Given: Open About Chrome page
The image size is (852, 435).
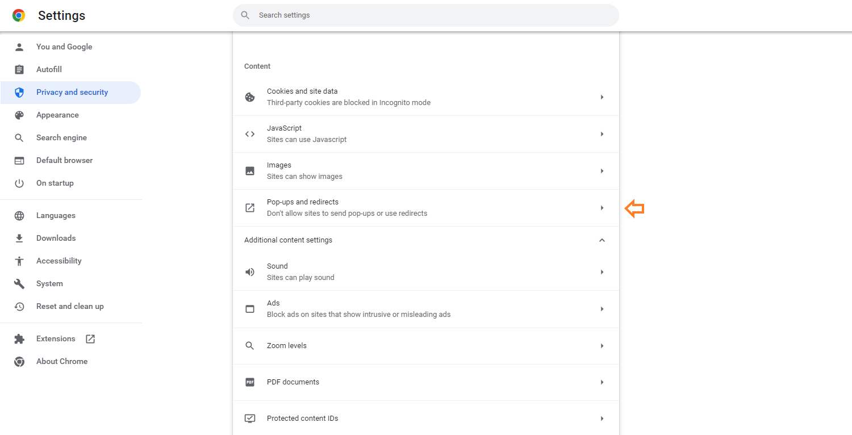Looking at the screenshot, I should pyautogui.click(x=62, y=362).
